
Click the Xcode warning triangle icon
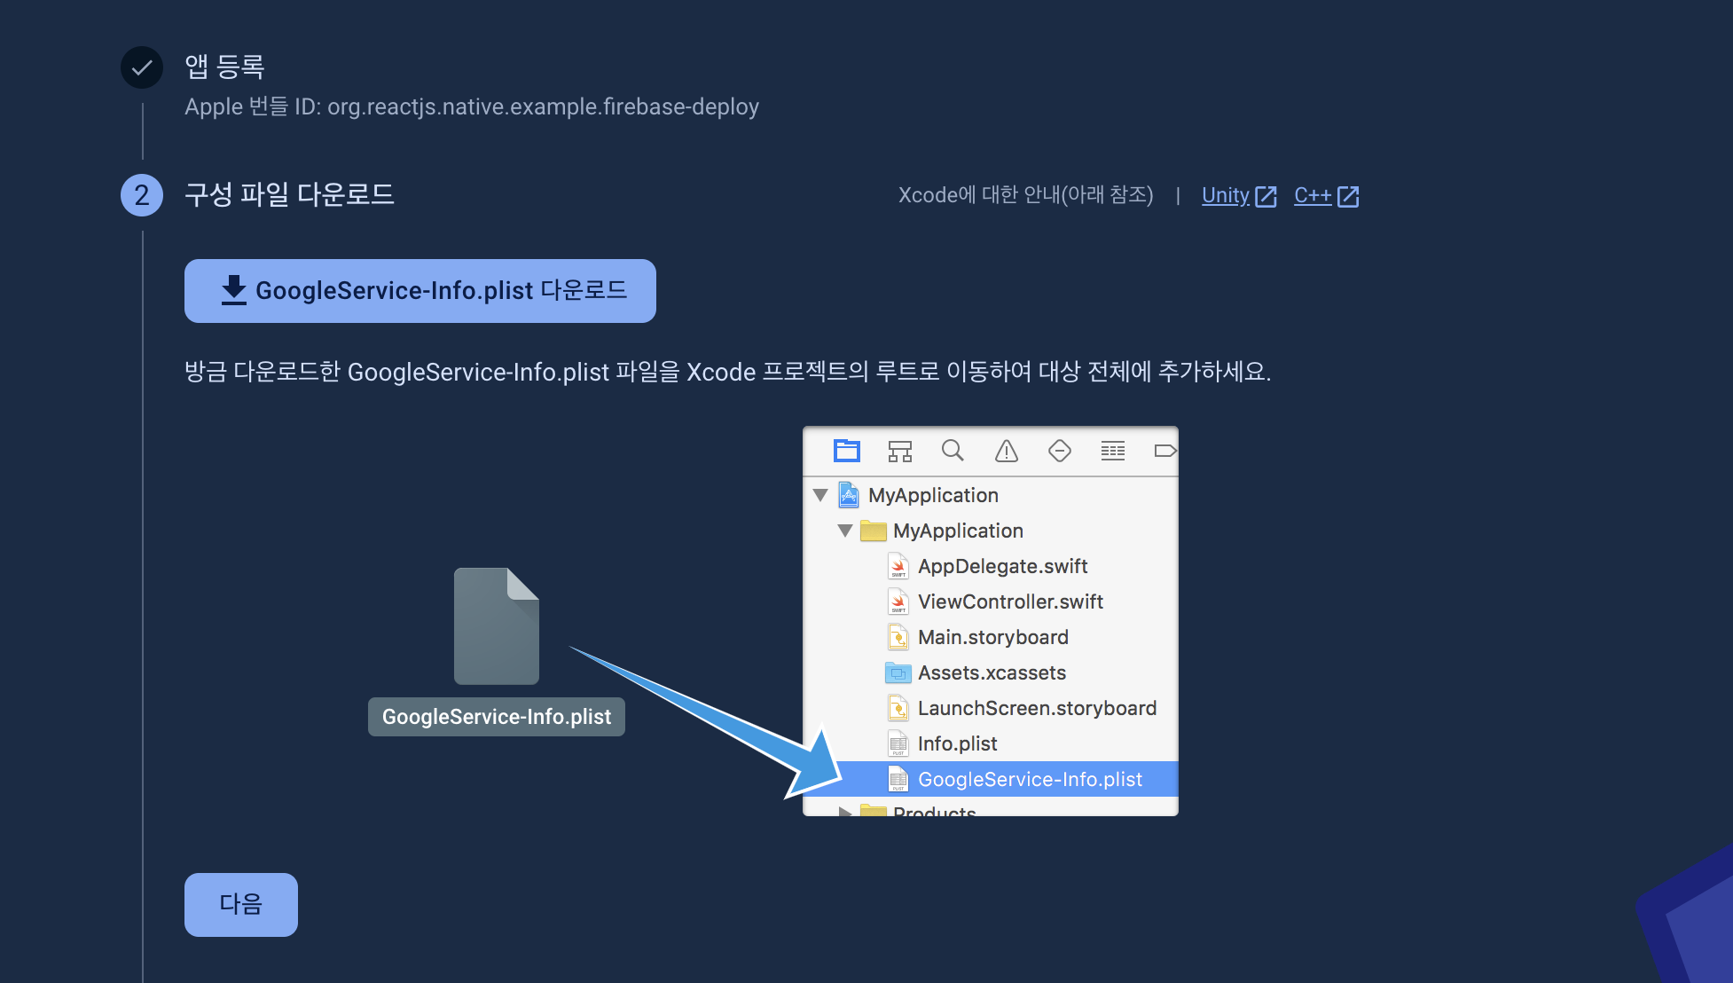coord(1006,451)
